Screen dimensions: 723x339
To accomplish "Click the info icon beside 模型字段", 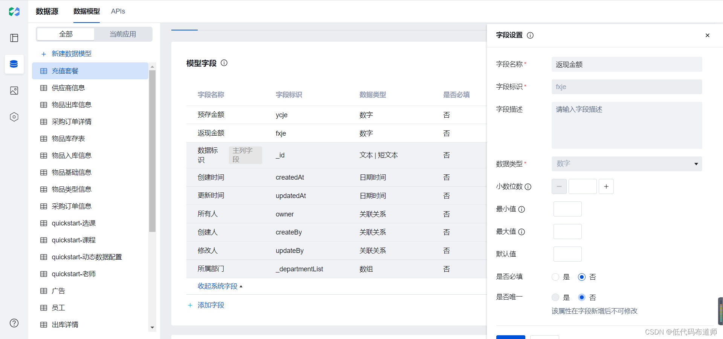I will (224, 63).
